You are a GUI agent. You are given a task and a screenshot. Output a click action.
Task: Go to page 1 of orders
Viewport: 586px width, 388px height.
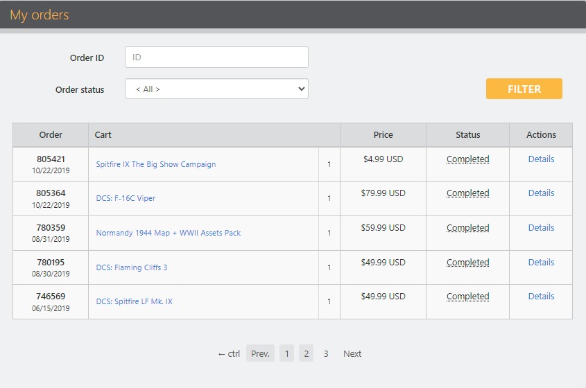pyautogui.click(x=286, y=353)
